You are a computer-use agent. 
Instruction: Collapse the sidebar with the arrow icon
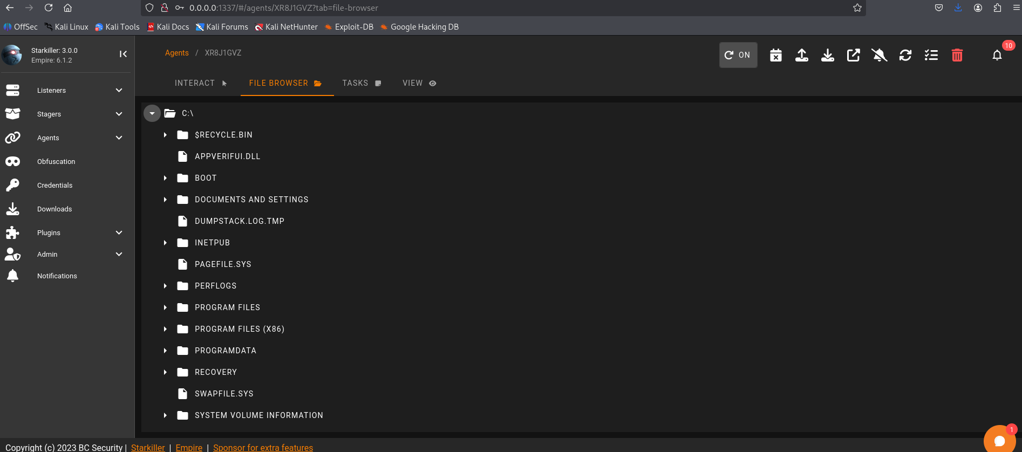tap(123, 54)
